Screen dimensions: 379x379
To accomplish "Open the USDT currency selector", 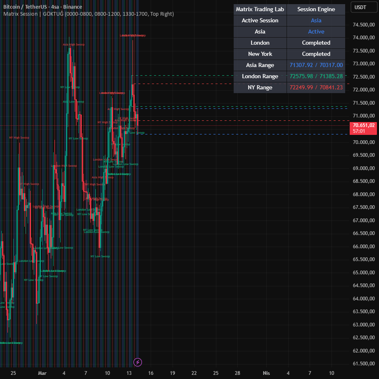I will pos(364,7).
